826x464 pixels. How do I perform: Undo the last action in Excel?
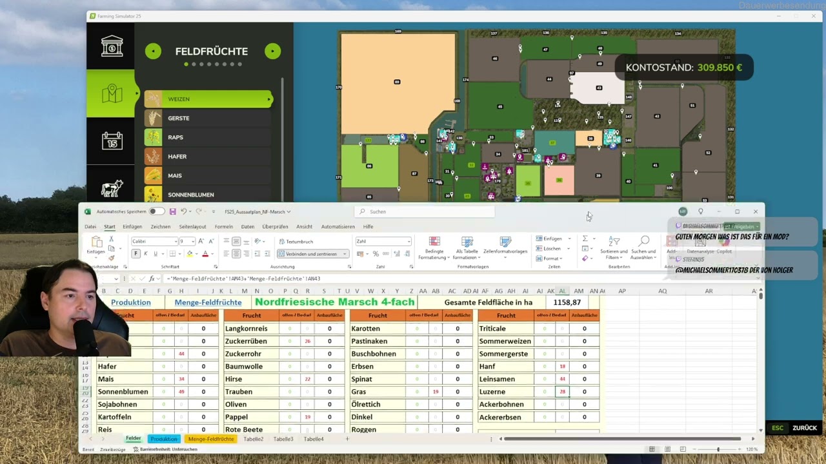184,211
